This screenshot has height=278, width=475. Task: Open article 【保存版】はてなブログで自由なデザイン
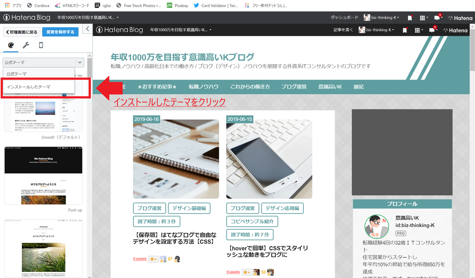(x=175, y=238)
